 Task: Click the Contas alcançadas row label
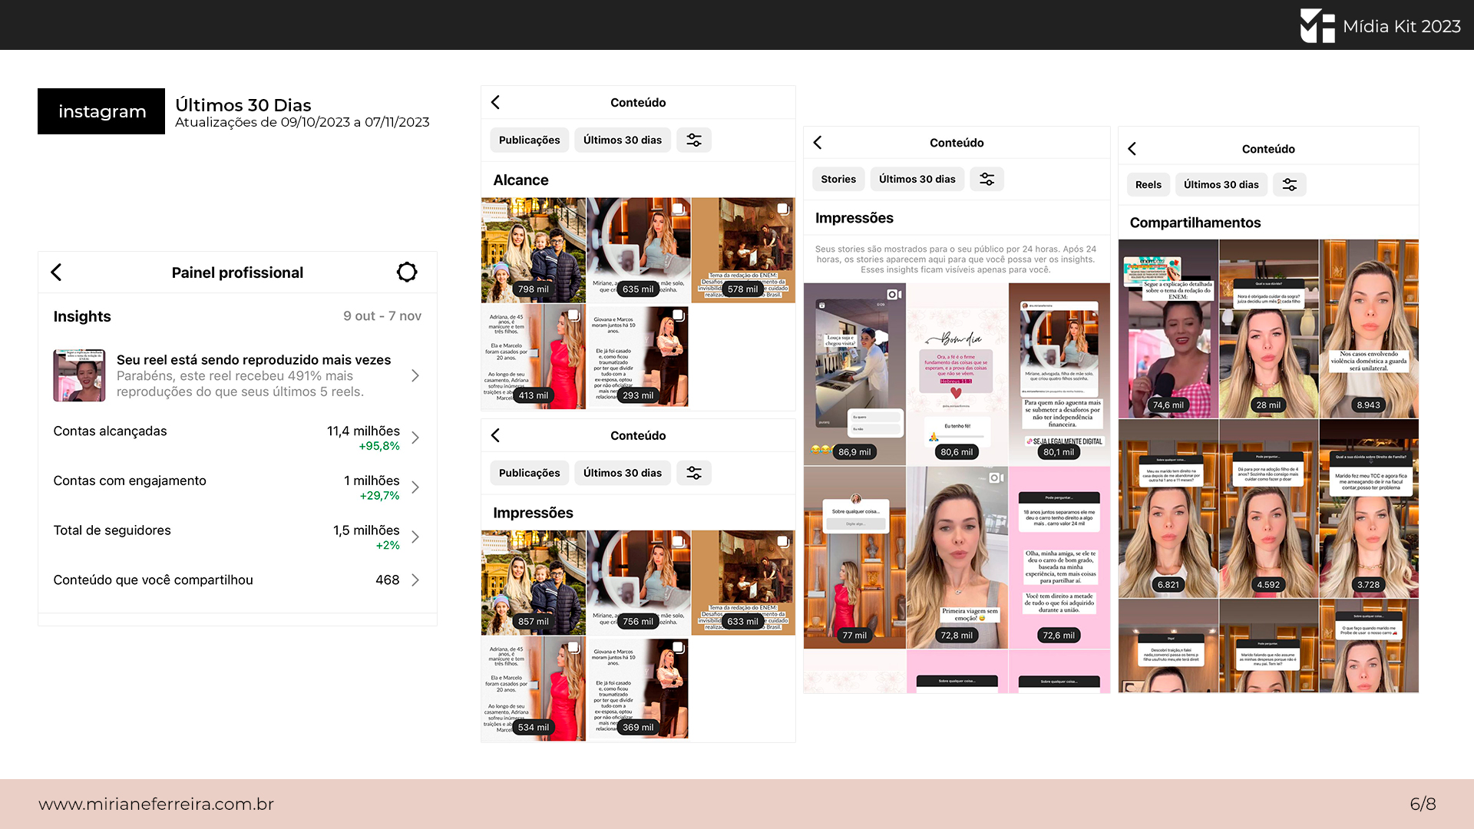110,431
